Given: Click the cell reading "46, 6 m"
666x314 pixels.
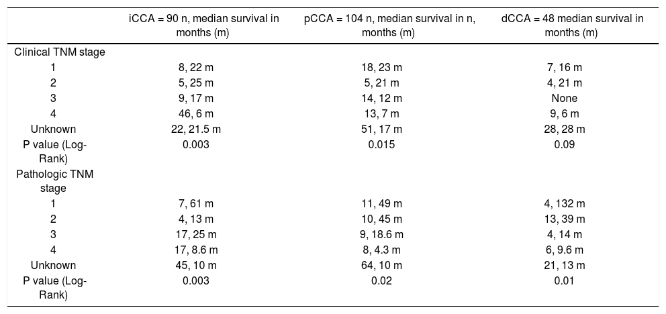Looking at the screenshot, I should [203, 114].
